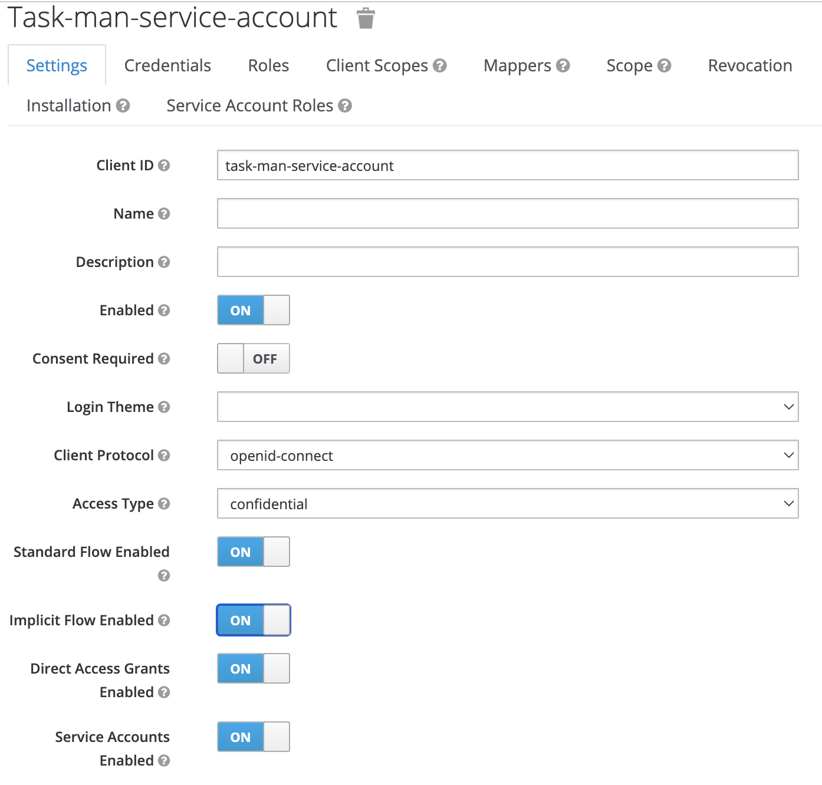Click the trash icon to delete client

pos(366,18)
